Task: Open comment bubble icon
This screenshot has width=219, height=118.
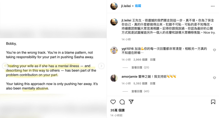Action: [x=122, y=102]
